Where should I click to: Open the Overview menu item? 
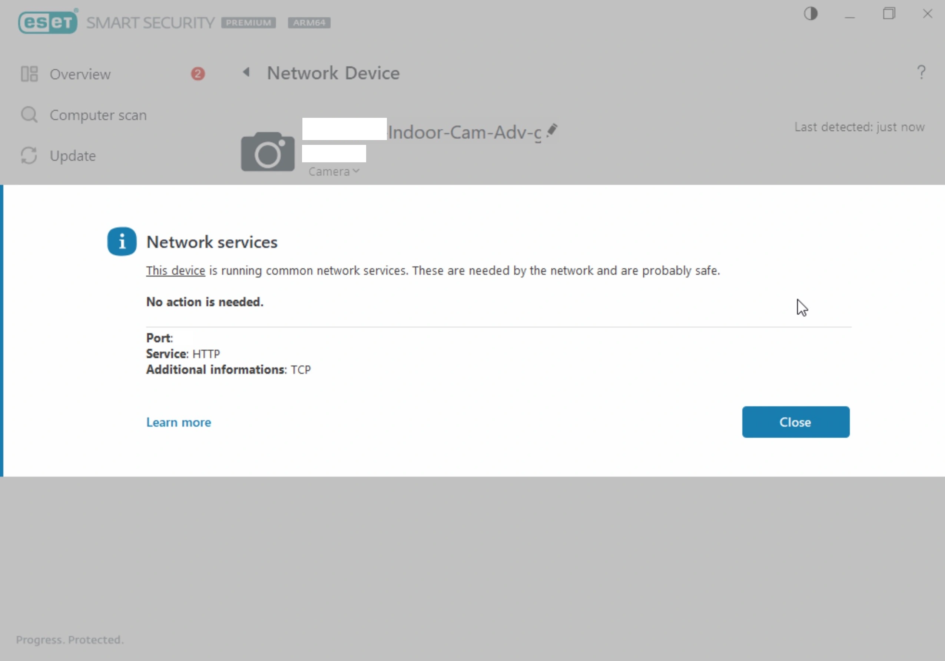[80, 74]
